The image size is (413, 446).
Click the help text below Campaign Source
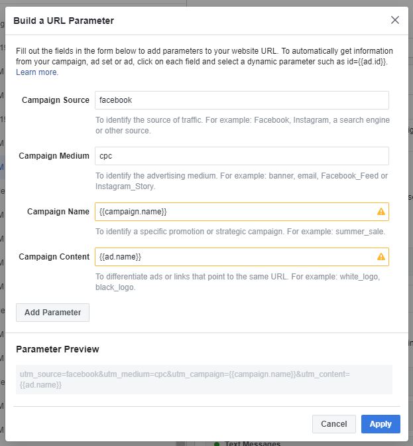(242, 125)
